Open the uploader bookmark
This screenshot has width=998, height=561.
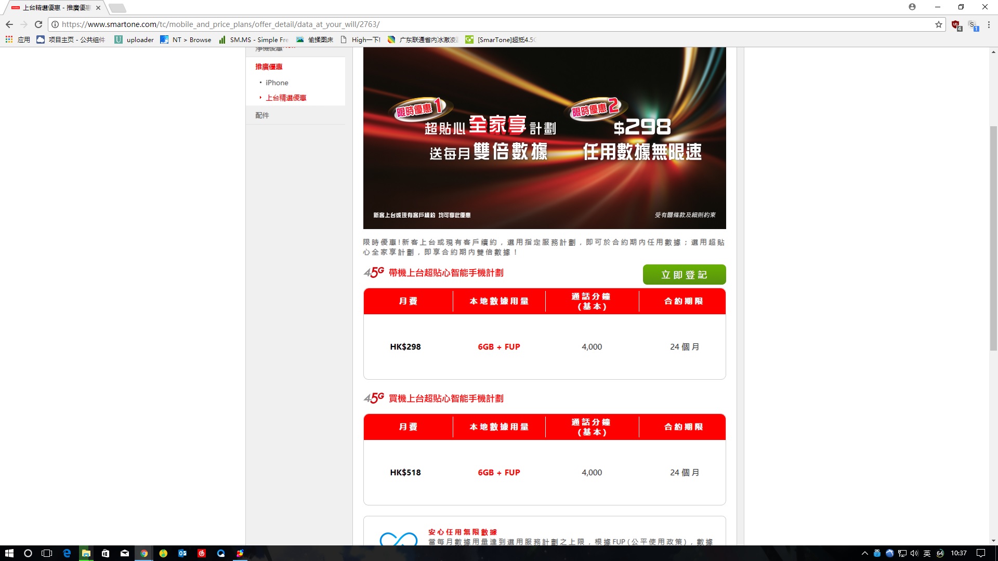134,39
